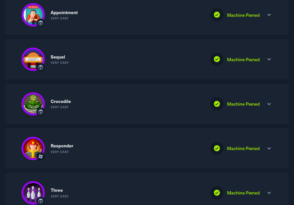Click the Linux OS badge on Appointment

(x=41, y=23)
